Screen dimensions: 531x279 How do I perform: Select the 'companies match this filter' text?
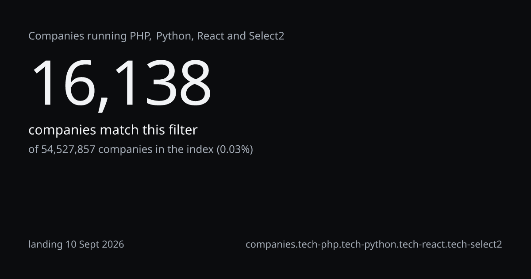pyautogui.click(x=113, y=130)
